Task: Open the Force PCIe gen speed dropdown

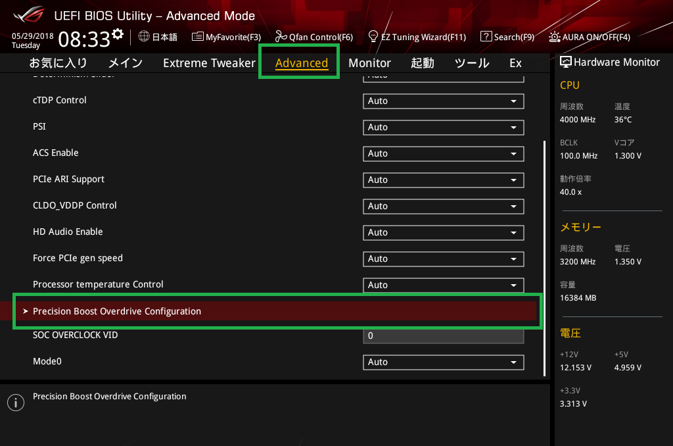Action: (x=444, y=259)
